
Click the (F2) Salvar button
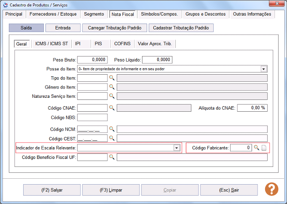[x=52, y=190]
